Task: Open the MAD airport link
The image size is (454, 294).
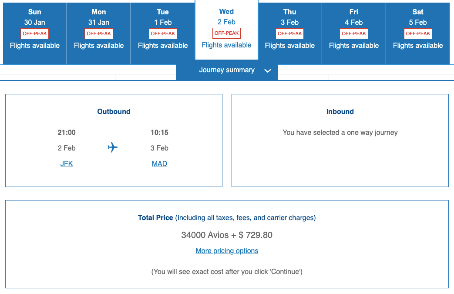Action: (x=160, y=164)
